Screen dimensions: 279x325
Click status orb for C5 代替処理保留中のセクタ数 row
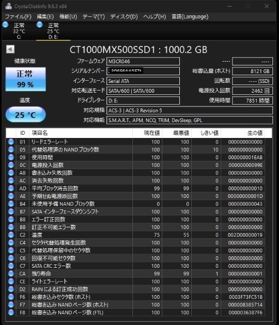11,250
